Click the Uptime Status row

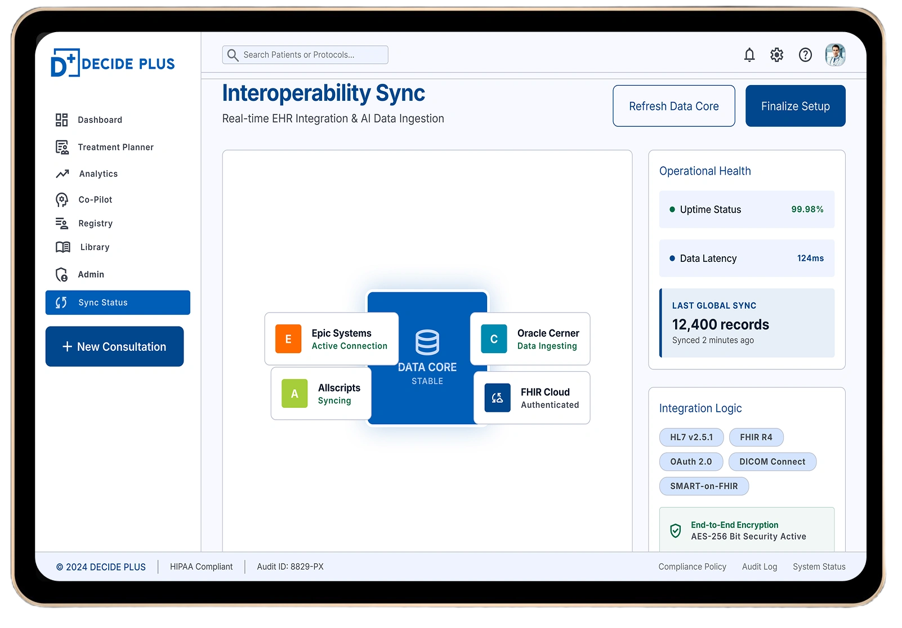747,210
